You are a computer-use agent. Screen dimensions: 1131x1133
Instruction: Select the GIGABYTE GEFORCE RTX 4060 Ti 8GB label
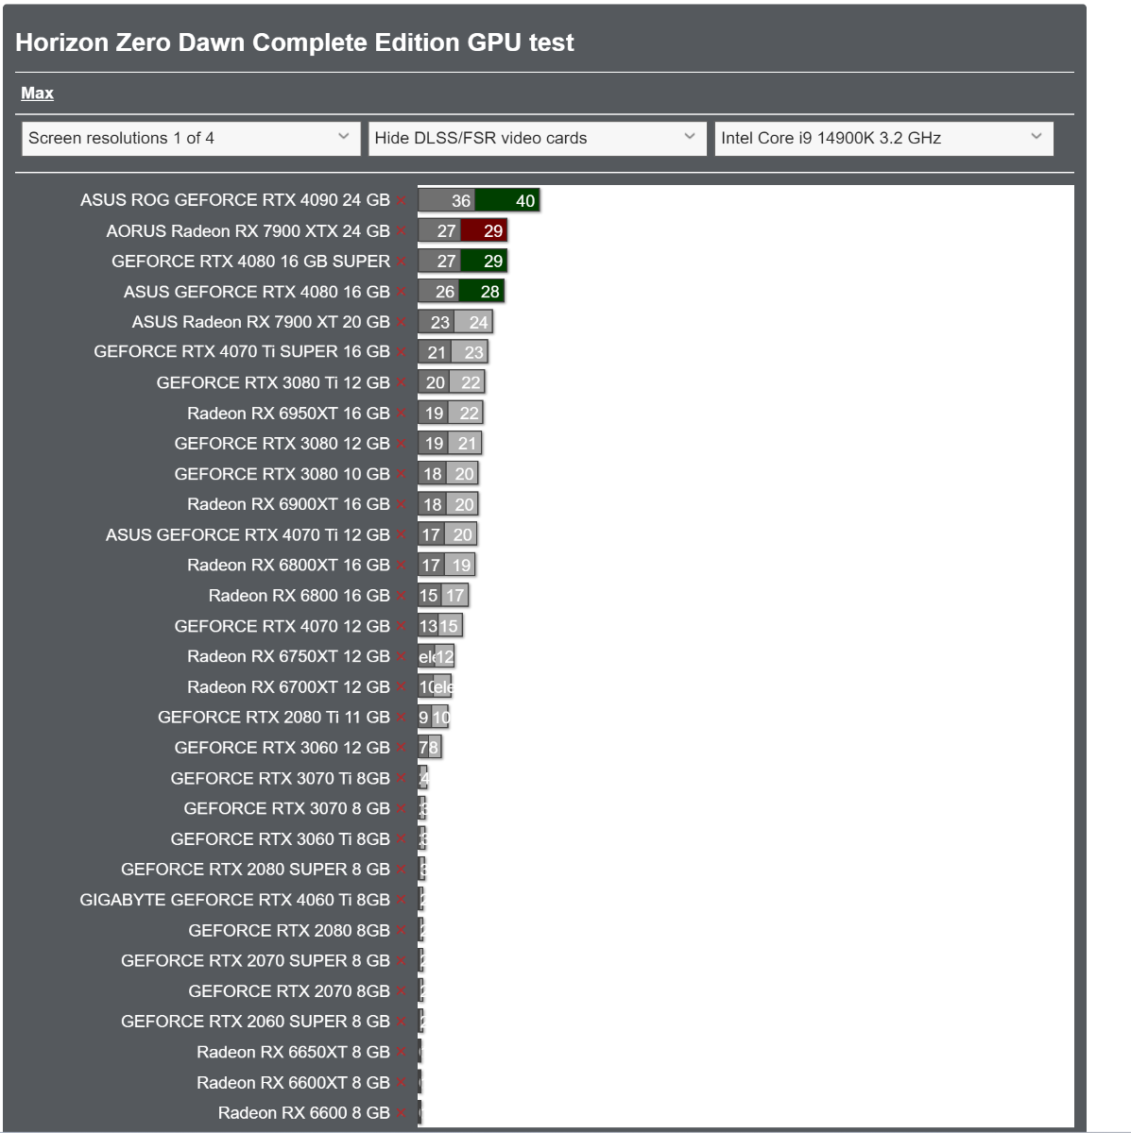pyautogui.click(x=235, y=900)
